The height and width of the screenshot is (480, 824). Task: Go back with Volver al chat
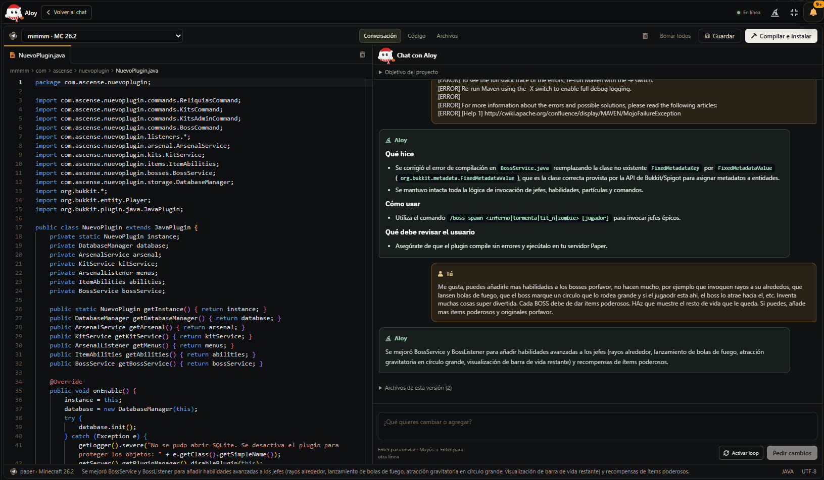[66, 12]
